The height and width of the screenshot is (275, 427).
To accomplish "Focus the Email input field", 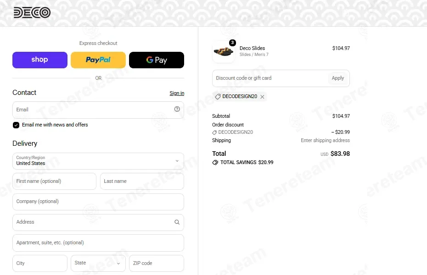I will [98, 110].
